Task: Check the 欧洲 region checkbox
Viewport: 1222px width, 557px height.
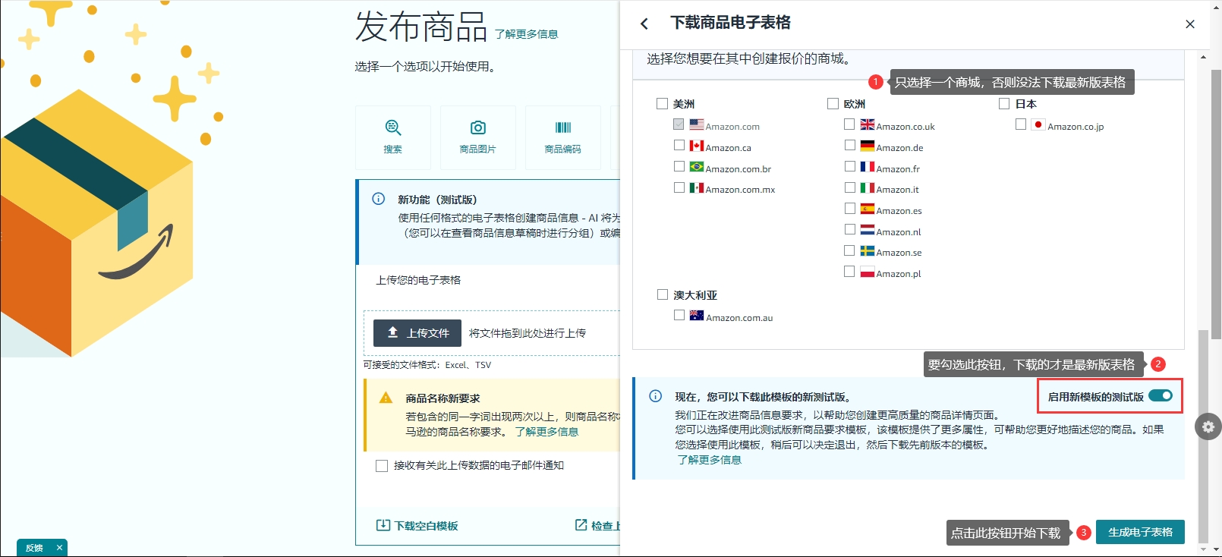Action: tap(833, 103)
